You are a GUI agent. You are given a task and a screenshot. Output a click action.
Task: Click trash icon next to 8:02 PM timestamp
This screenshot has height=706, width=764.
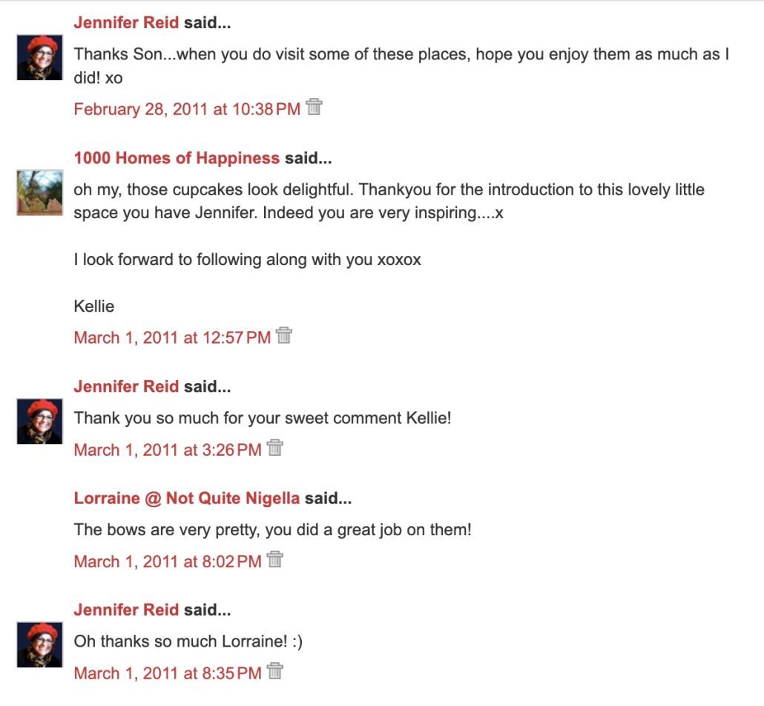point(275,560)
